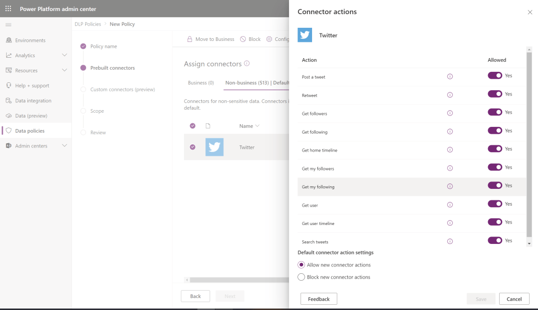Image resolution: width=538 pixels, height=310 pixels.
Task: Open Data integration in the sidebar
Action: 33,101
